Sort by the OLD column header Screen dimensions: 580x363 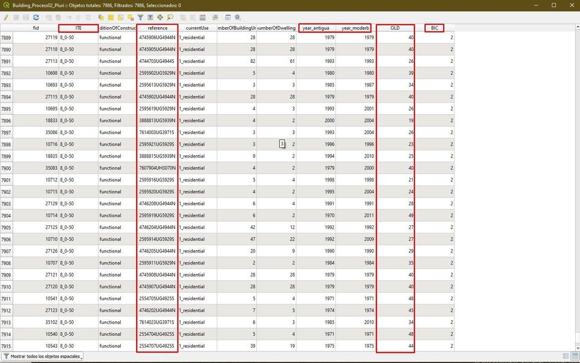tap(395, 28)
